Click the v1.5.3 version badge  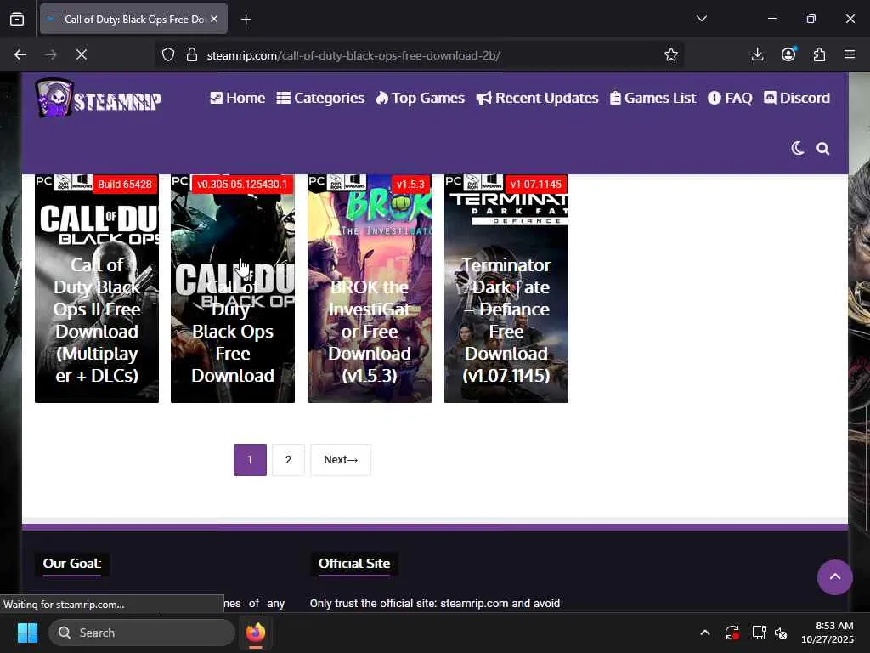[x=410, y=185]
